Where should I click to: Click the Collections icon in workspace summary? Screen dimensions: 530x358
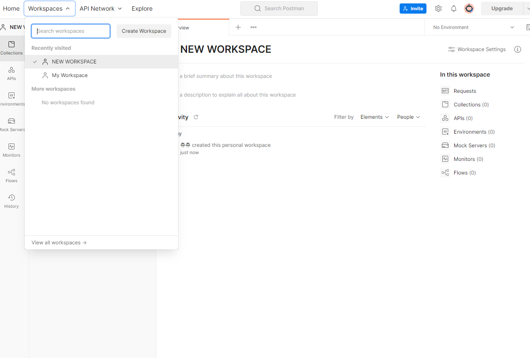pyautogui.click(x=445, y=104)
